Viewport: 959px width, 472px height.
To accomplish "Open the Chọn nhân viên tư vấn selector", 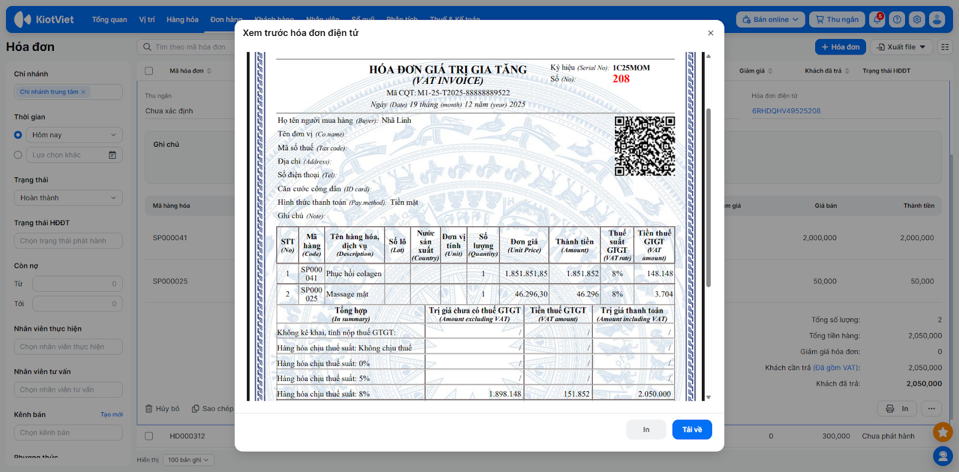I will pos(68,390).
